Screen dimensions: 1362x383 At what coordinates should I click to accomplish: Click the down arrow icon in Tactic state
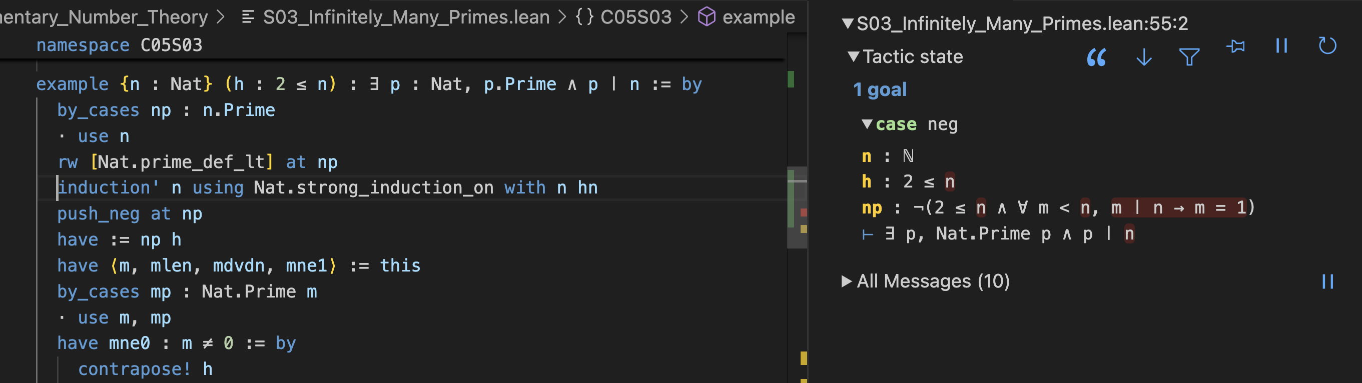(1144, 57)
